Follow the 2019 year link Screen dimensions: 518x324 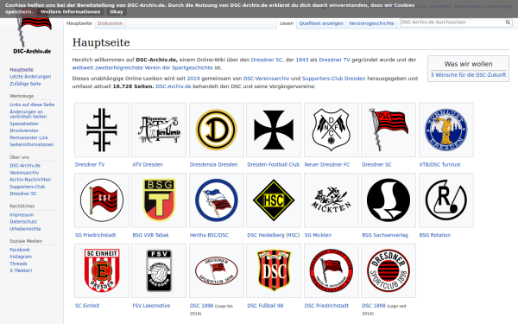[193, 79]
